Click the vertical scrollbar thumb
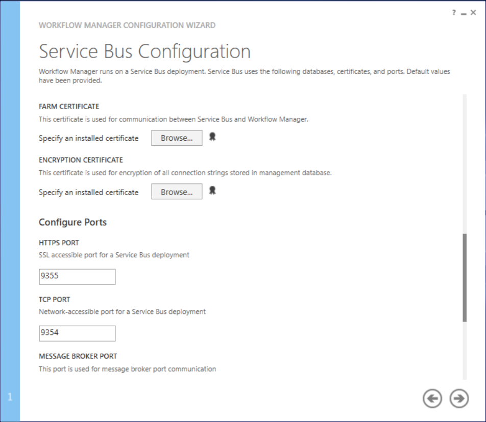 pyautogui.click(x=465, y=278)
